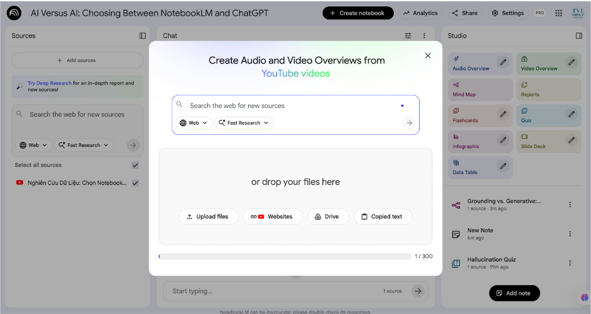This screenshot has height=314, width=591.
Task: Open chat configuration sliders icon
Action: 408,36
